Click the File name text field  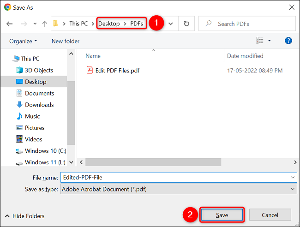click(175, 177)
